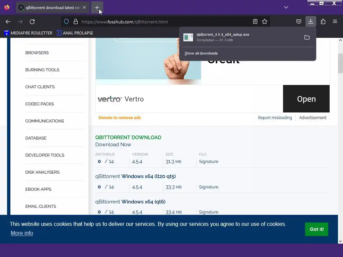Click the Firefox logo icon

pyautogui.click(x=7, y=7)
